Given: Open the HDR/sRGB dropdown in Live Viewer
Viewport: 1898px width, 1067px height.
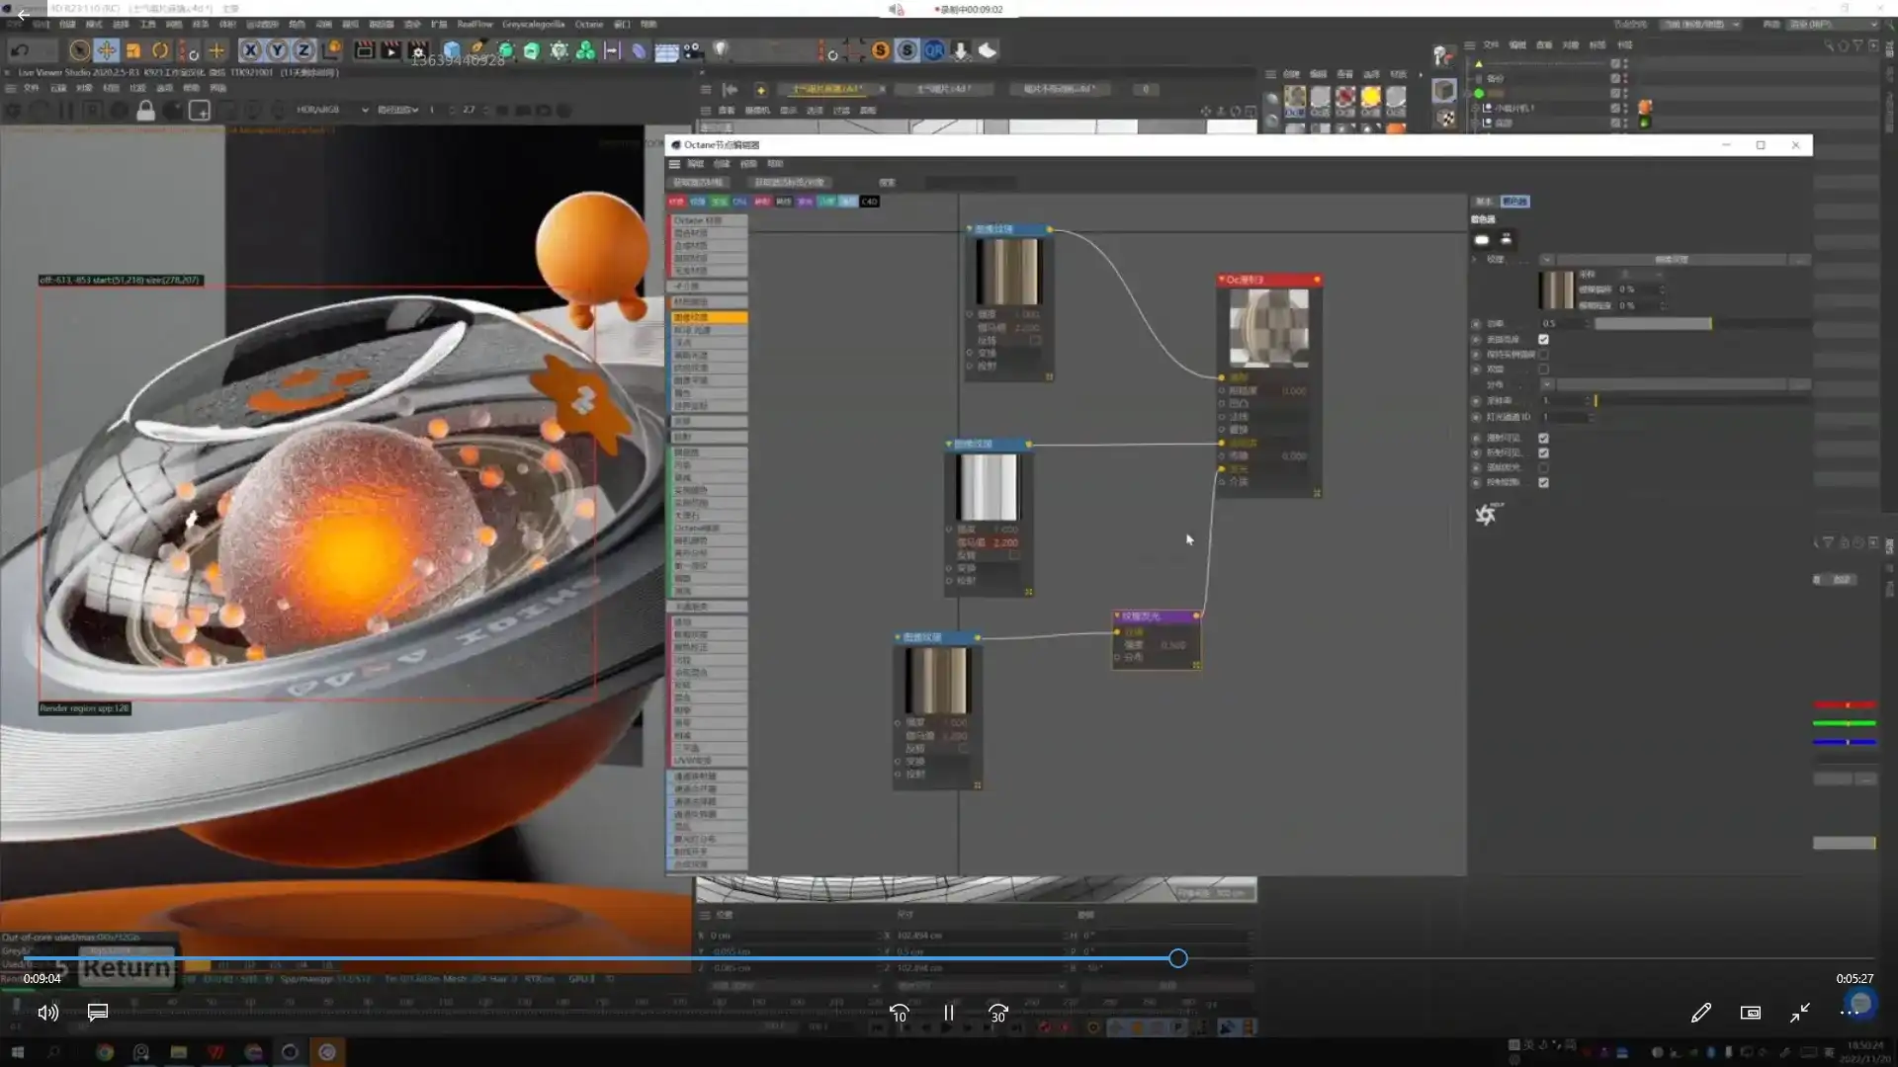Looking at the screenshot, I should click(333, 110).
